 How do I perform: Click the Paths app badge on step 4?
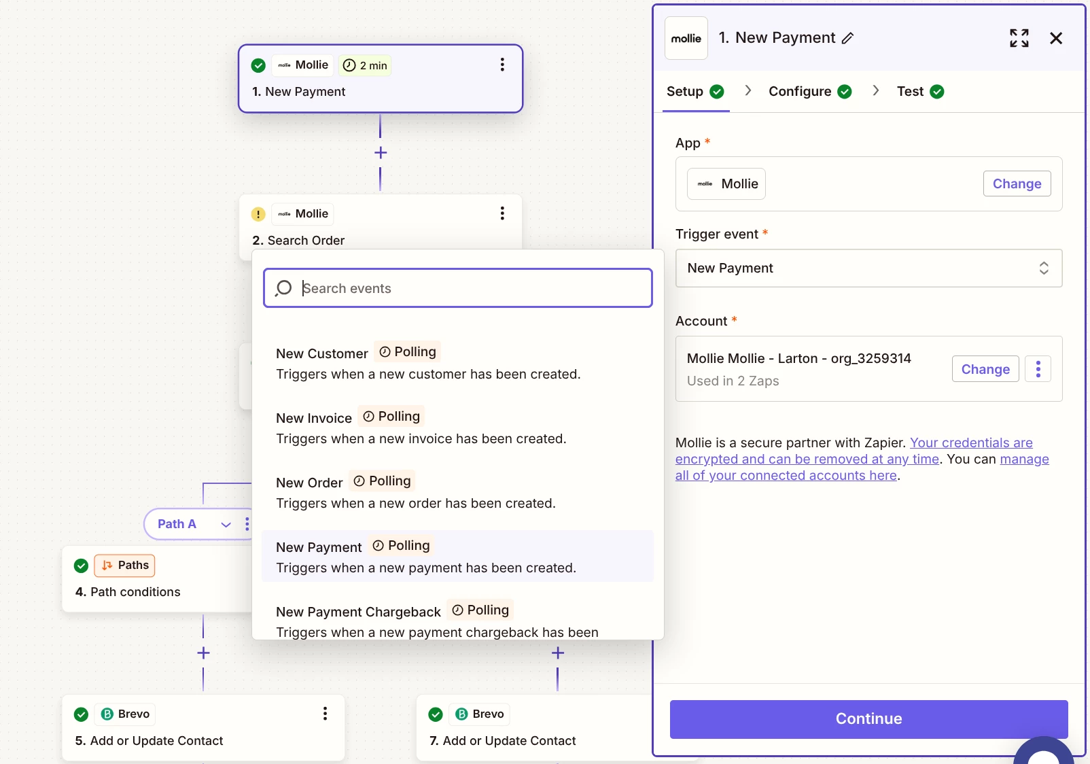tap(125, 566)
